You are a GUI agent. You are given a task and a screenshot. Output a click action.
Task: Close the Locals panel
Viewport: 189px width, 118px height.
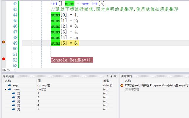115,76
